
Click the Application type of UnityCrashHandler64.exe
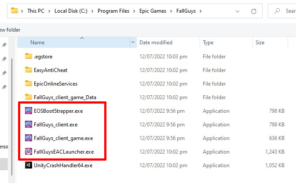[216, 165]
